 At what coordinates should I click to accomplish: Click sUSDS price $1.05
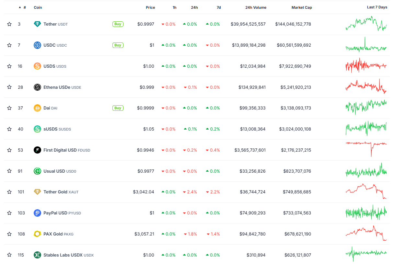pyautogui.click(x=149, y=129)
